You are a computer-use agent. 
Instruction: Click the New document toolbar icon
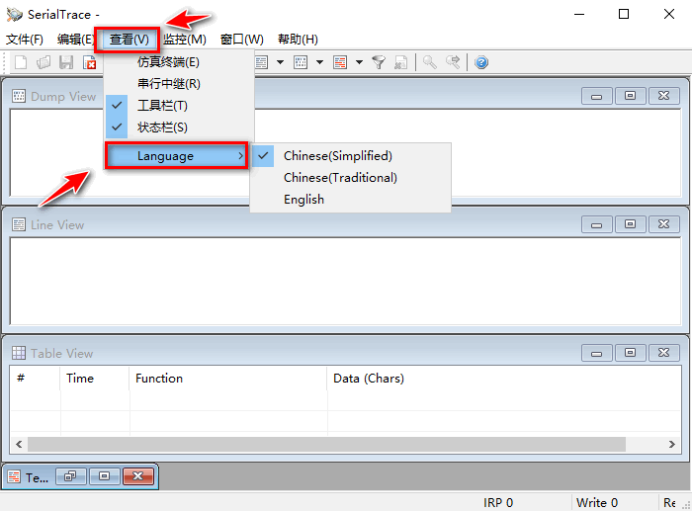click(x=21, y=62)
